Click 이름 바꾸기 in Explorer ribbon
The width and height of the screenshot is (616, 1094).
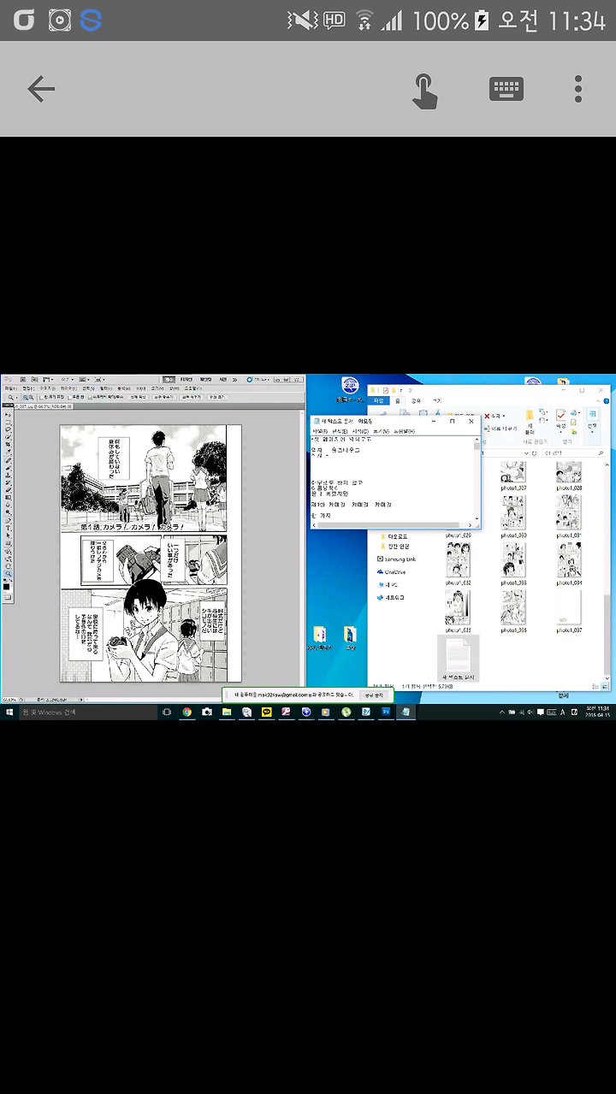tap(500, 429)
